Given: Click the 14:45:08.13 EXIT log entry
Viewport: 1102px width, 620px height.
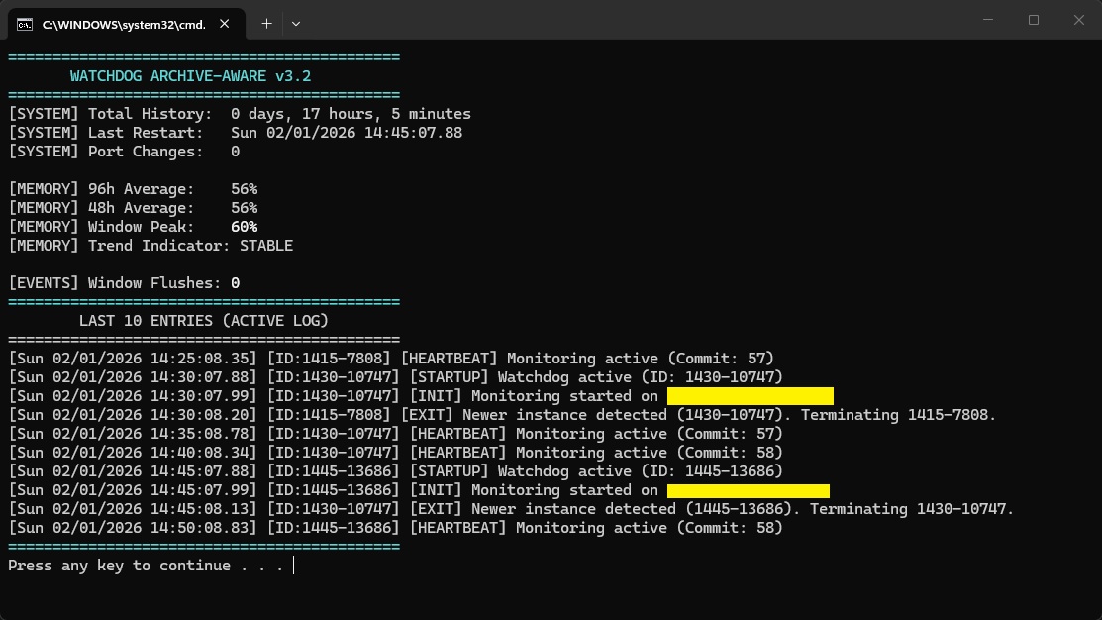Looking at the screenshot, I should 512,510.
